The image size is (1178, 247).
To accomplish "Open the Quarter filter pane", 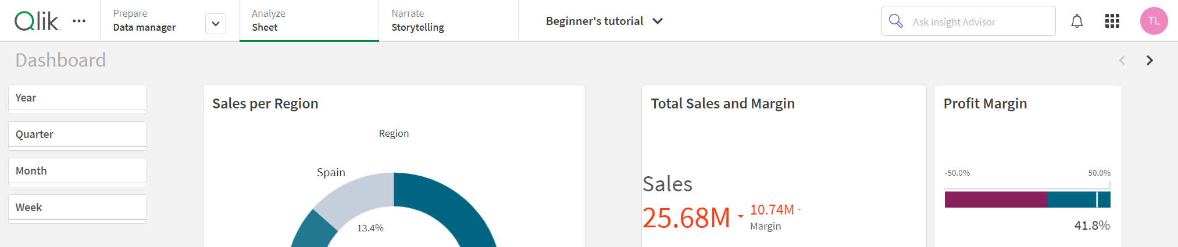I will click(77, 135).
